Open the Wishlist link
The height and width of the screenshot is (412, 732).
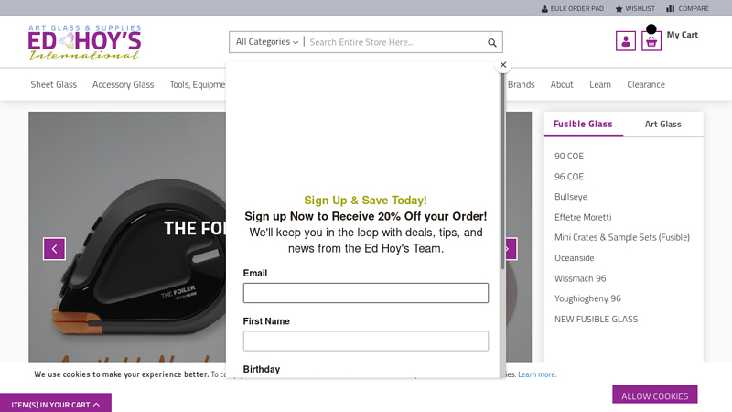click(634, 8)
